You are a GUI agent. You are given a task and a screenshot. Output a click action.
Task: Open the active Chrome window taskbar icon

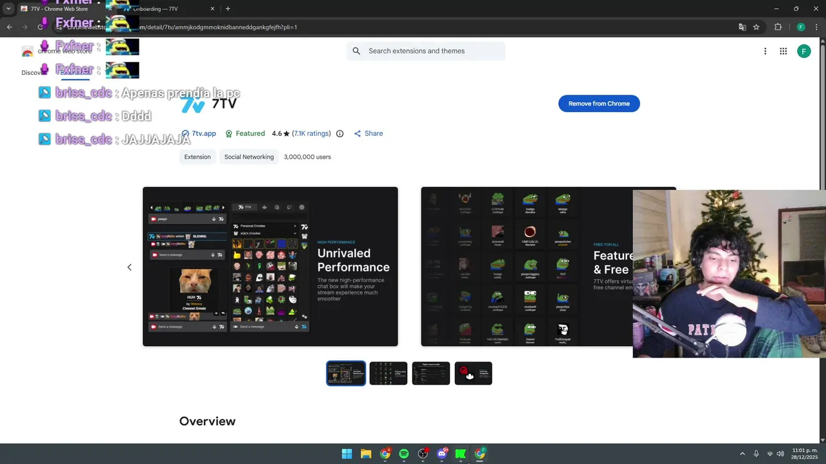(480, 454)
